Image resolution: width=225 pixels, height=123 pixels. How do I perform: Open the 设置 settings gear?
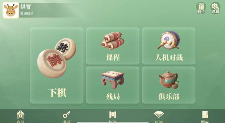click(215, 8)
